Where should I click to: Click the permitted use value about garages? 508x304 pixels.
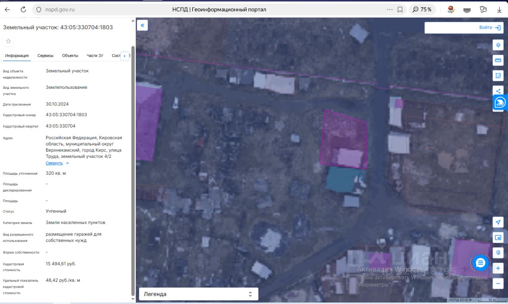click(x=73, y=237)
